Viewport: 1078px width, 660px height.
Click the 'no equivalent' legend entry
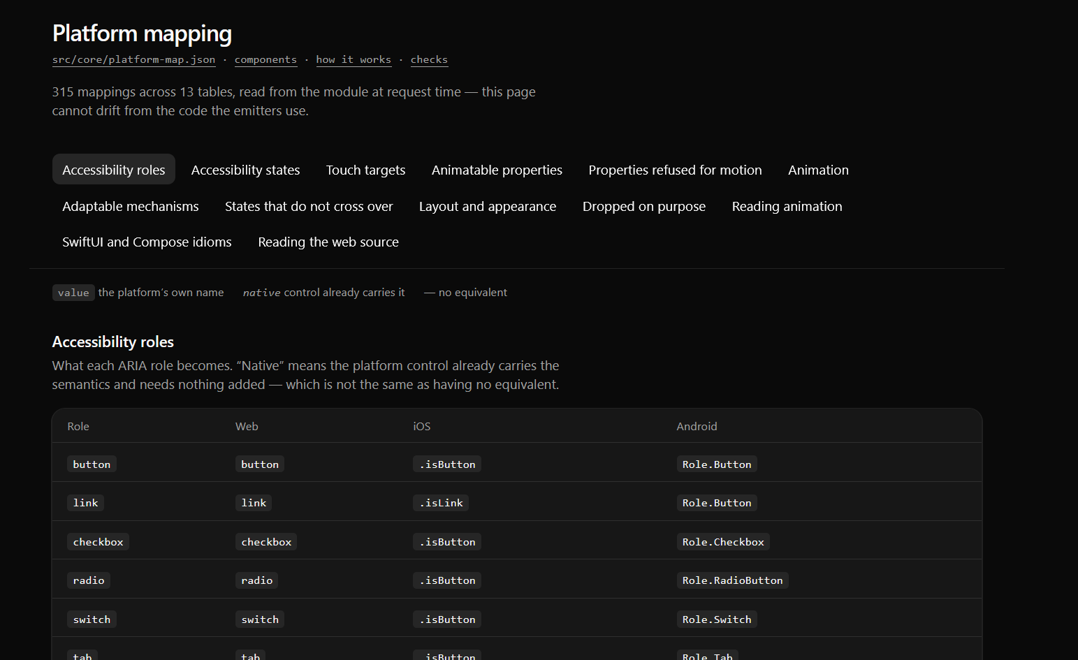[465, 293]
